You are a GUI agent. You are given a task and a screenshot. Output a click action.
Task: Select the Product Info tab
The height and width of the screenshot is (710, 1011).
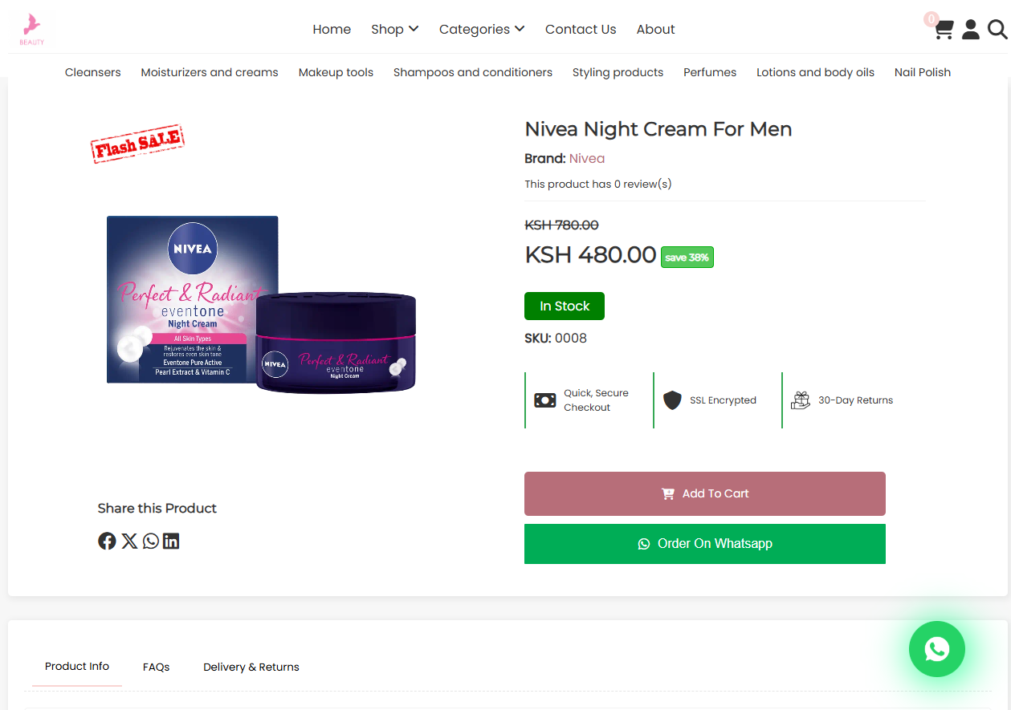tap(77, 666)
